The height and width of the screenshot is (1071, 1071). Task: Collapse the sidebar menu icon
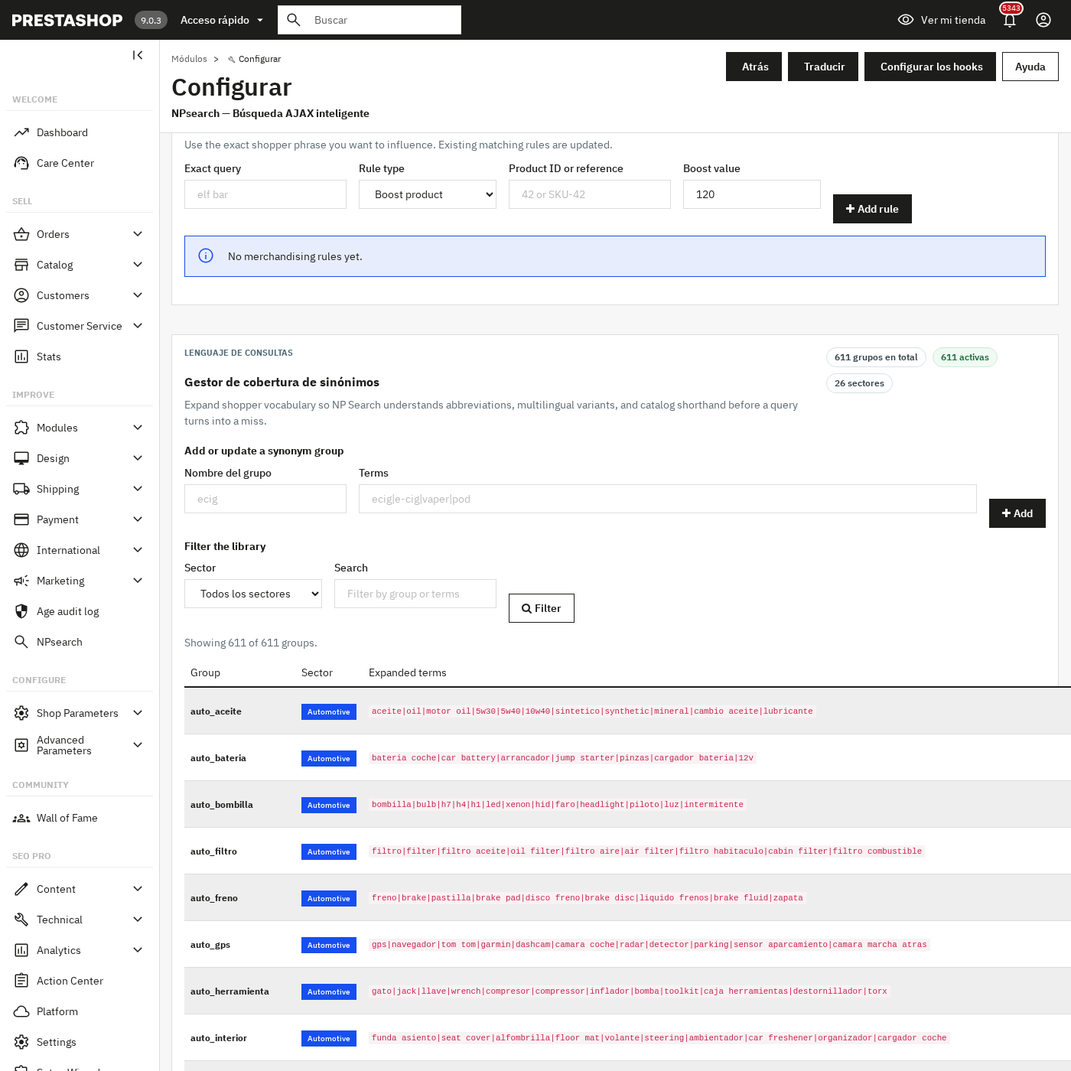[138, 55]
